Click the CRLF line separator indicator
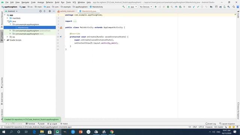This screenshot has height=135, width=240. [195, 127]
